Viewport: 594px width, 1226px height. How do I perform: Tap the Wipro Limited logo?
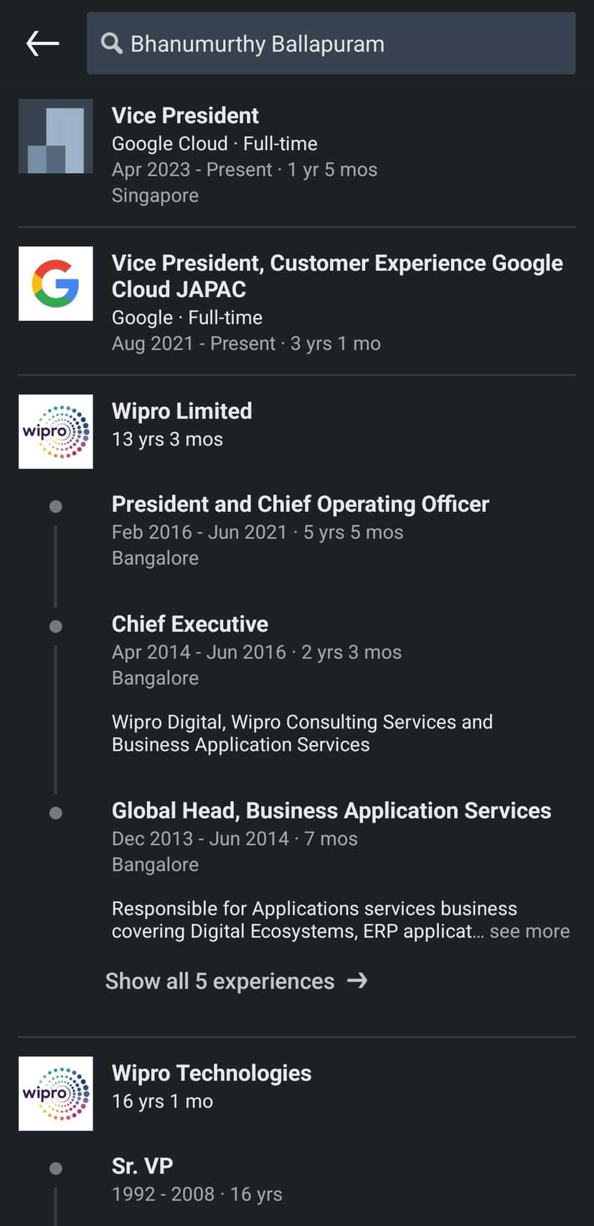[x=55, y=431]
